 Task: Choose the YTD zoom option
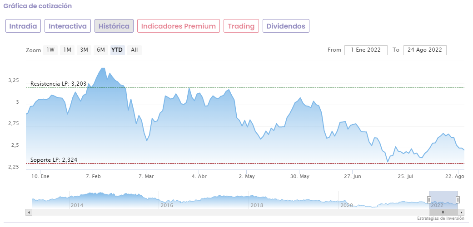click(x=117, y=50)
